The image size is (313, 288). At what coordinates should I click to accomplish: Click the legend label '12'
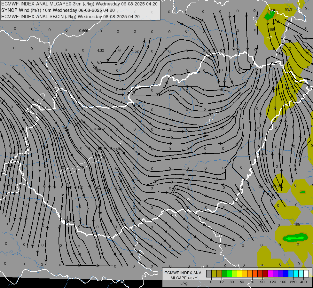(222, 282)
